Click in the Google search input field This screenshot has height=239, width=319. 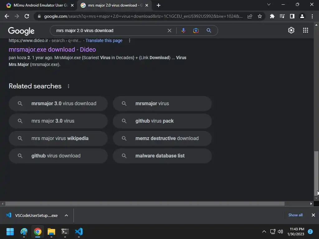pyautogui.click(x=110, y=30)
